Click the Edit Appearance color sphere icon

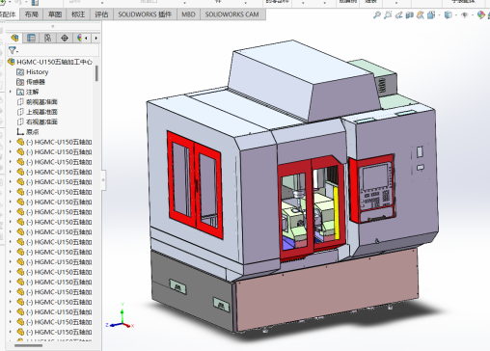[x=480, y=14]
